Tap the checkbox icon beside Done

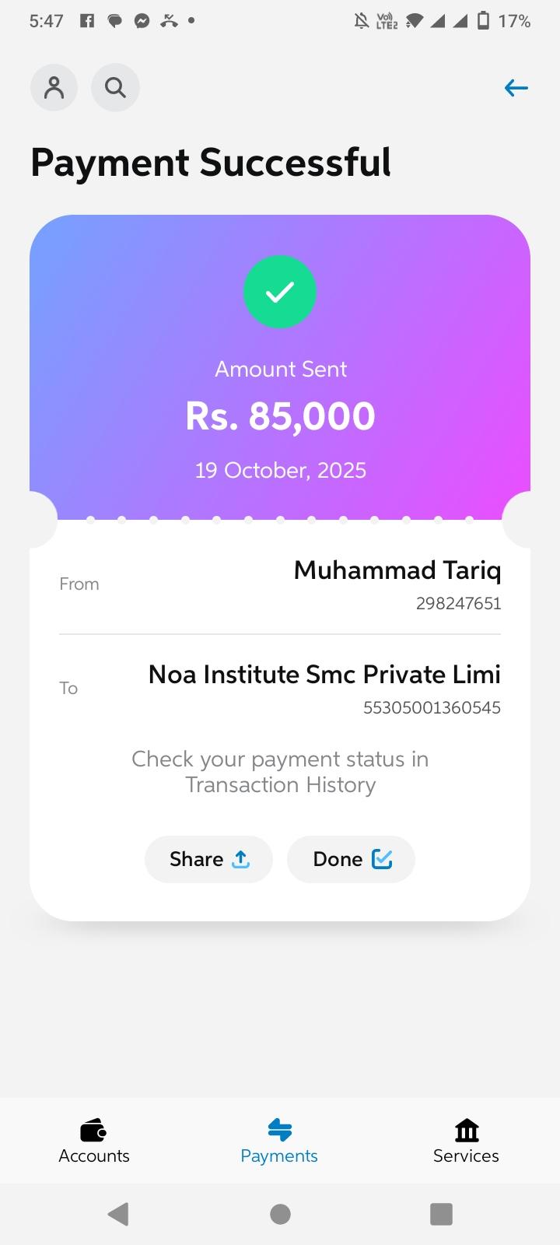point(382,859)
